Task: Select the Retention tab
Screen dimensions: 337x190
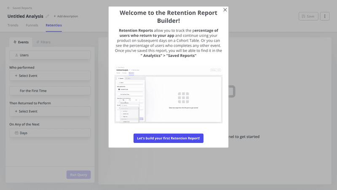Action: tap(54, 25)
